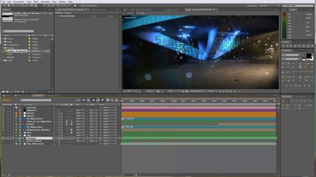Toggle Region of Interest in viewer
The width and height of the screenshot is (316, 177).
point(183,91)
